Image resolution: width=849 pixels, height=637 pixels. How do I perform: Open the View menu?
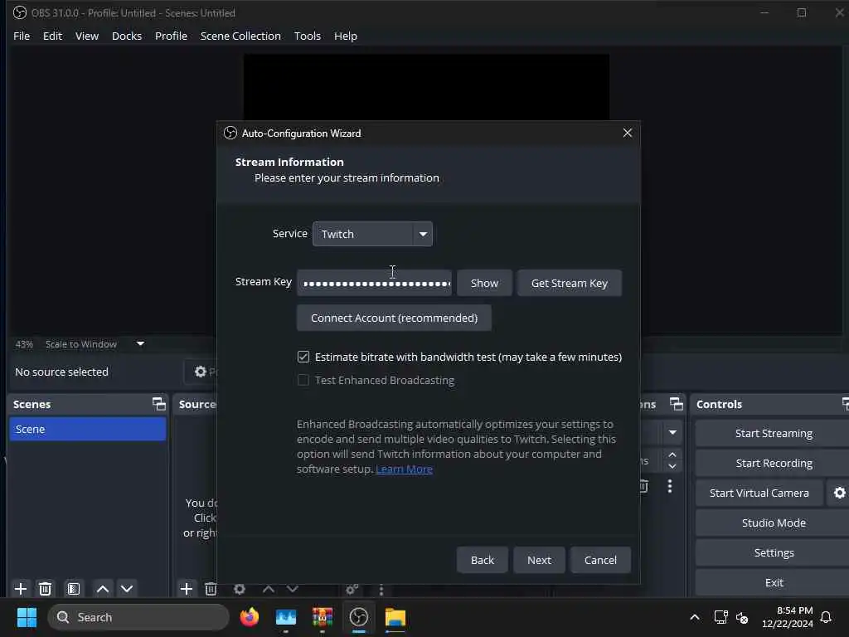pyautogui.click(x=86, y=36)
